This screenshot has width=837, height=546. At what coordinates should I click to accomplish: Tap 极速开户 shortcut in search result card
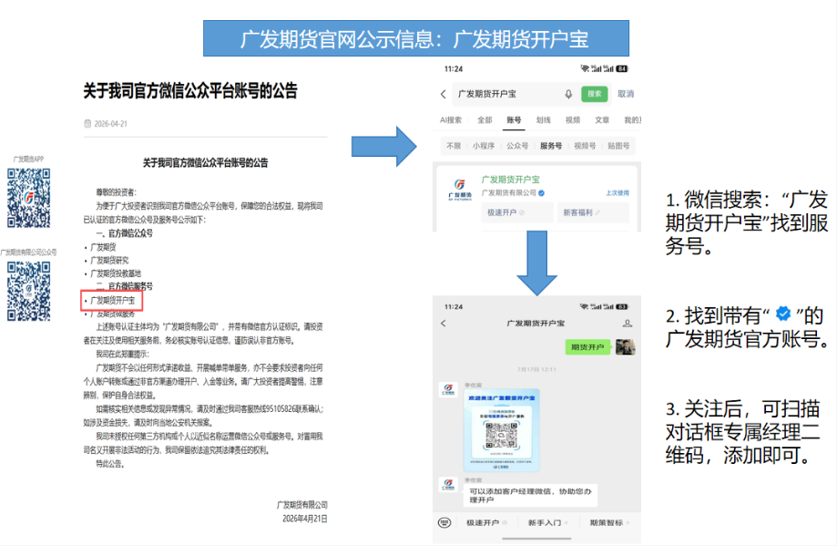pyautogui.click(x=516, y=212)
